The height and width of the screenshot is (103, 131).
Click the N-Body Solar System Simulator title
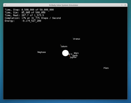(x=64, y=5)
